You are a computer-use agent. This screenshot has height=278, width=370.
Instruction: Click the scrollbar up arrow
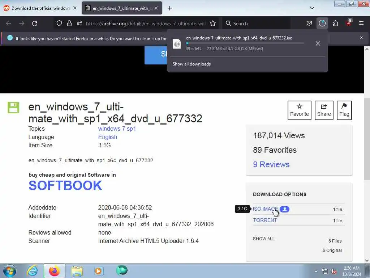pos(367,49)
